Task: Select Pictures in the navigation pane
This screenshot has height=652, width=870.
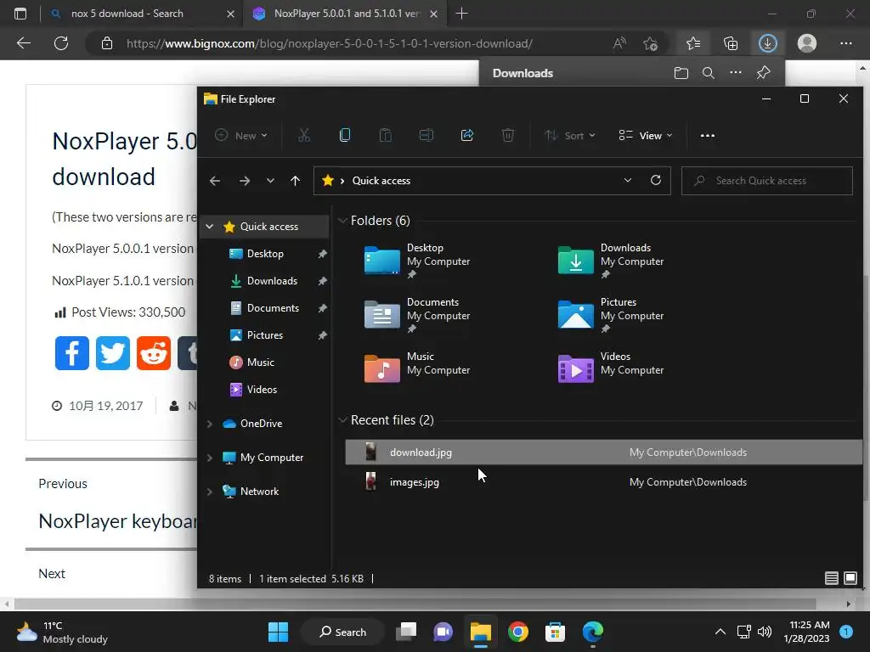Action: pos(265,334)
